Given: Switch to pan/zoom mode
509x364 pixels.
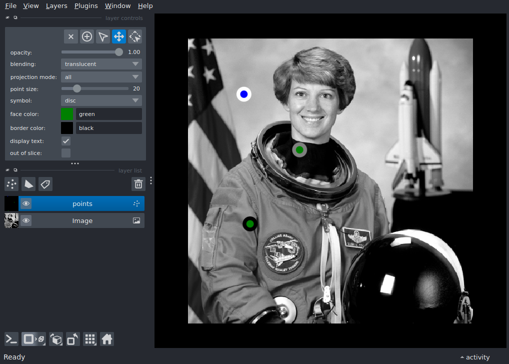Looking at the screenshot, I should coord(119,36).
